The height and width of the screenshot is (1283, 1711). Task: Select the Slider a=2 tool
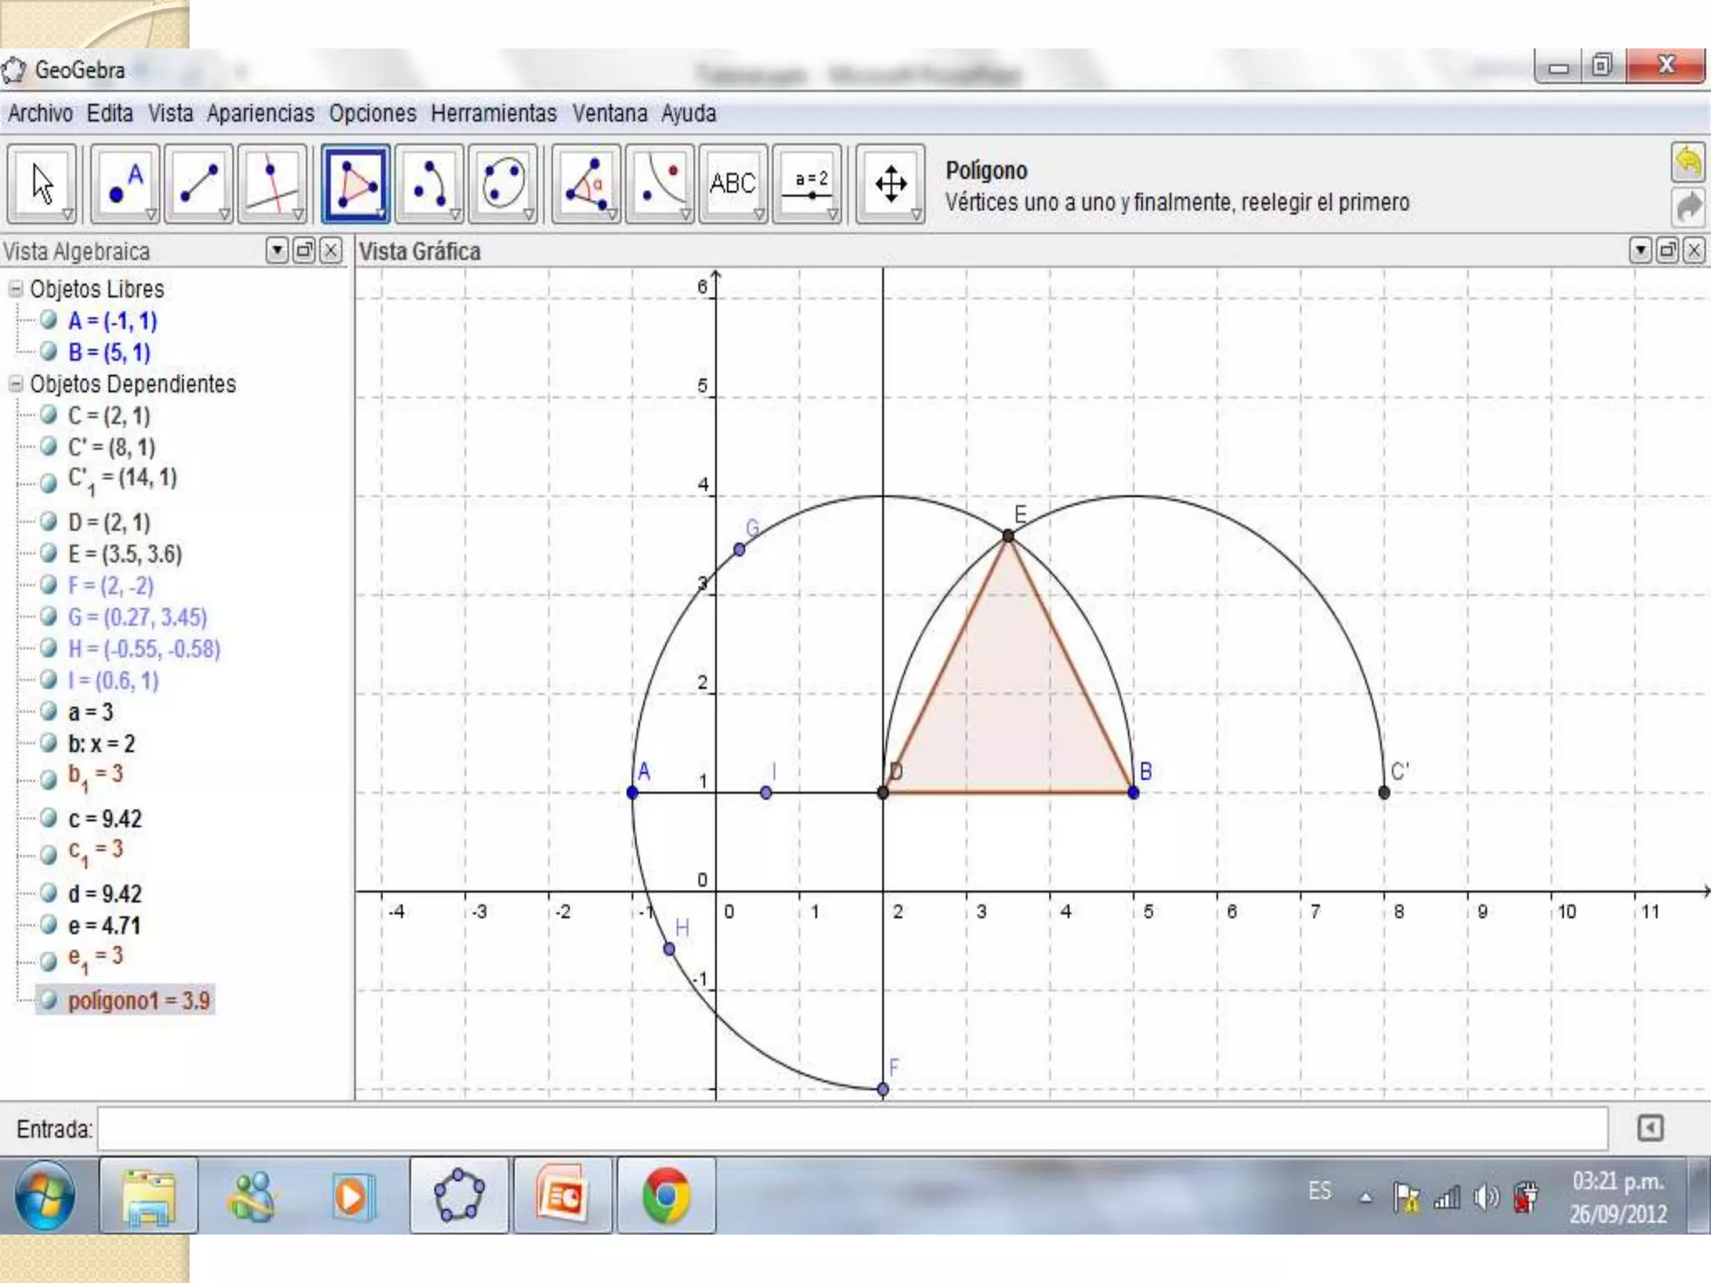(807, 183)
